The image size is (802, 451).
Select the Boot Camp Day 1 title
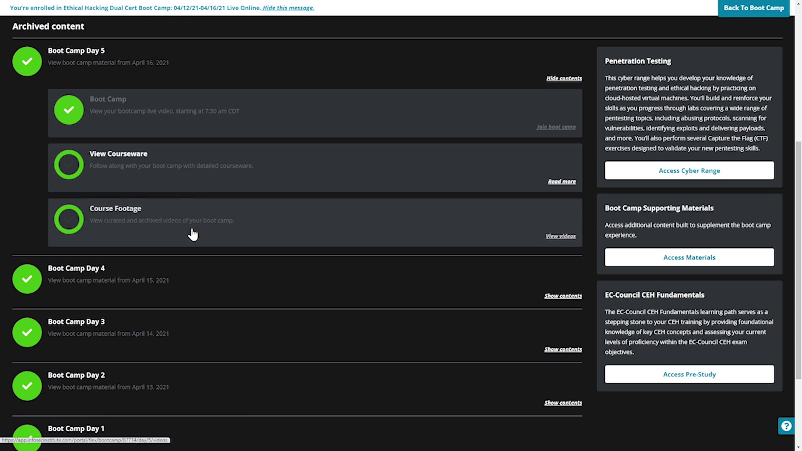(x=76, y=429)
